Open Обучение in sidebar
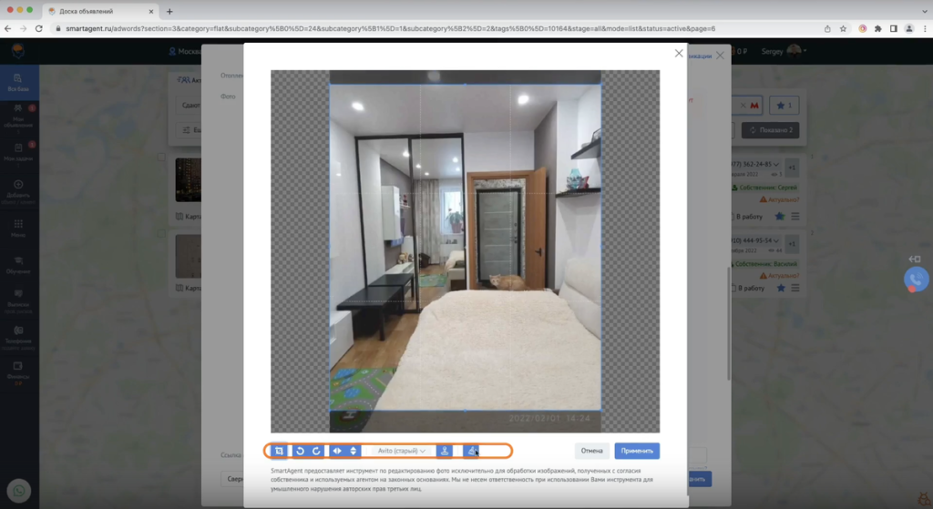This screenshot has width=933, height=509. pyautogui.click(x=18, y=265)
